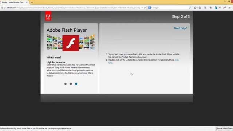
Task: Close the Adobe Install Flash tab
Action: (27, 3)
